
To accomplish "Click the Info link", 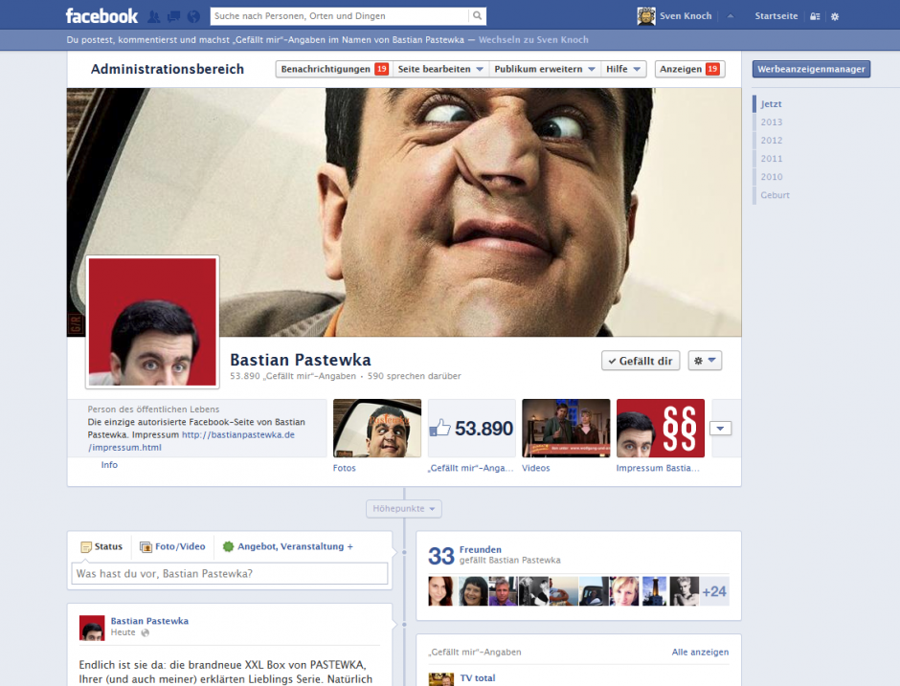I will pos(109,465).
